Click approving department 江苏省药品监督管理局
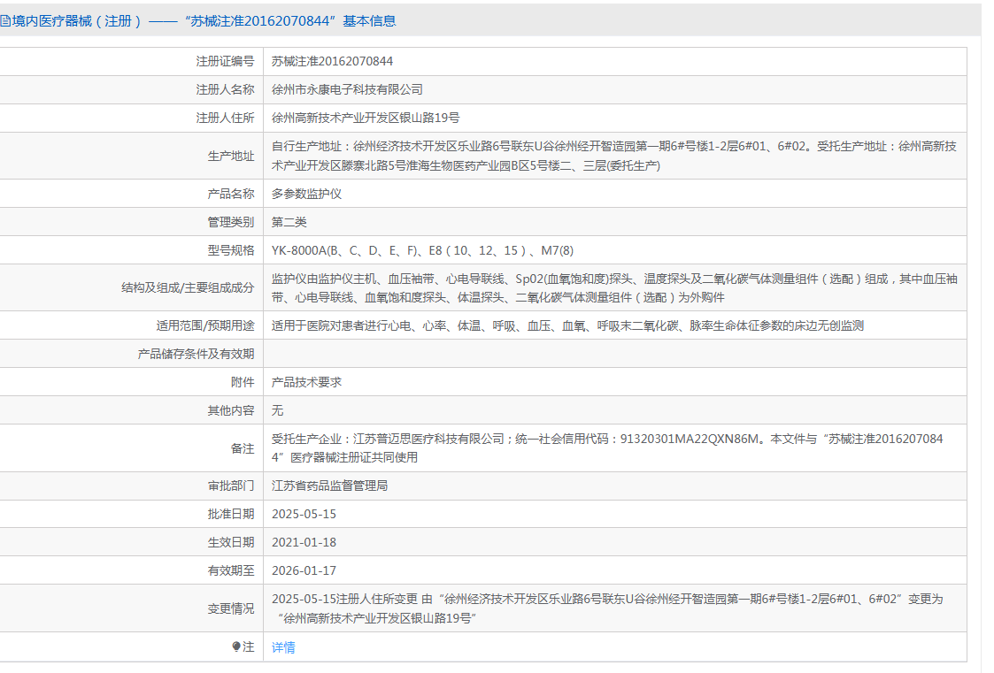 329,486
